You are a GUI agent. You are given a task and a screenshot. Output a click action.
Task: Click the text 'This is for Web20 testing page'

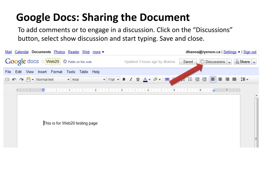tap(71, 123)
